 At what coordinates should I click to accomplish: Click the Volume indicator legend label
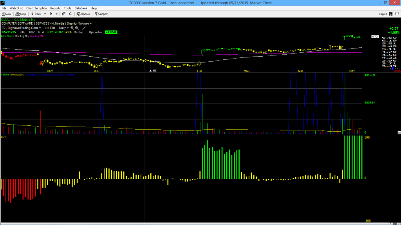(x=5, y=75)
